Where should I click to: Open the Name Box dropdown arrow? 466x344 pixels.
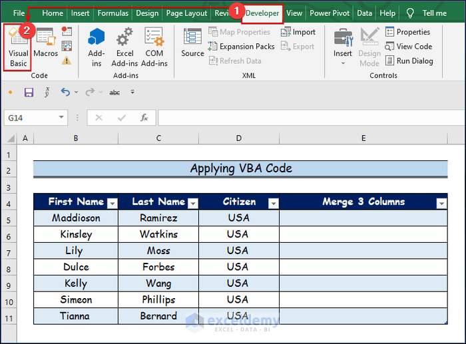pyautogui.click(x=61, y=117)
